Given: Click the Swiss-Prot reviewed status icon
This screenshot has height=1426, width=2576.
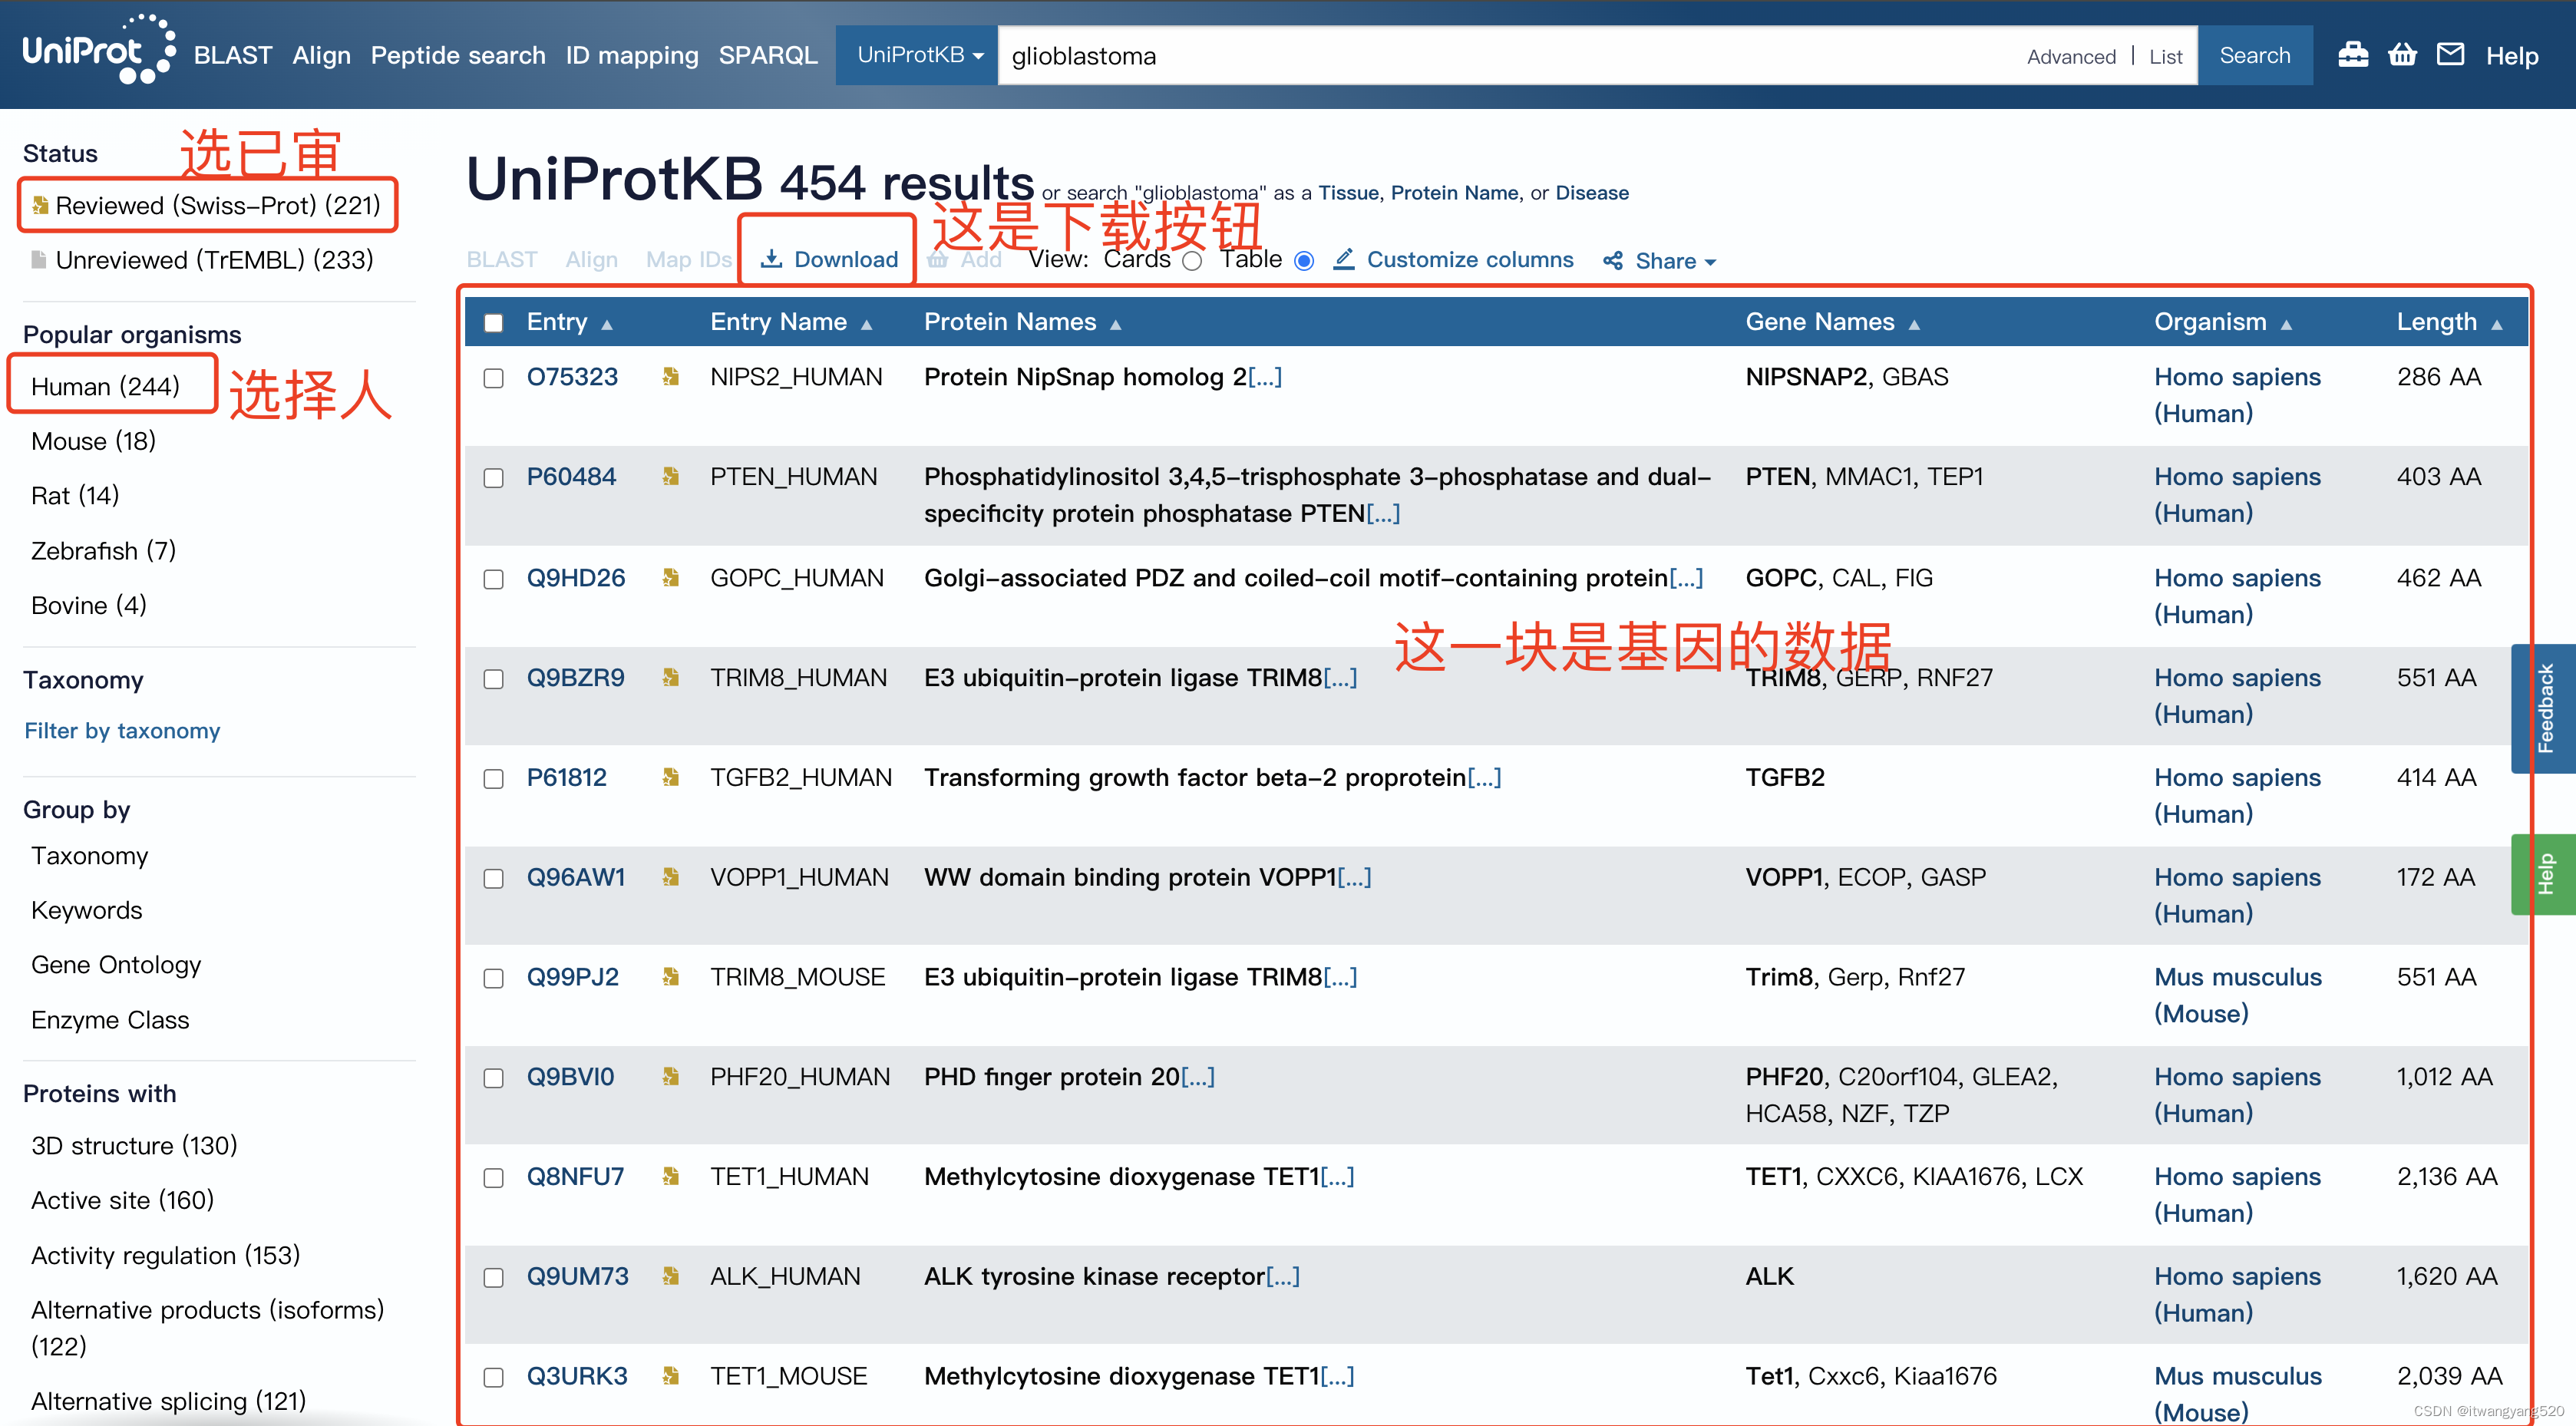Looking at the screenshot, I should 40,205.
